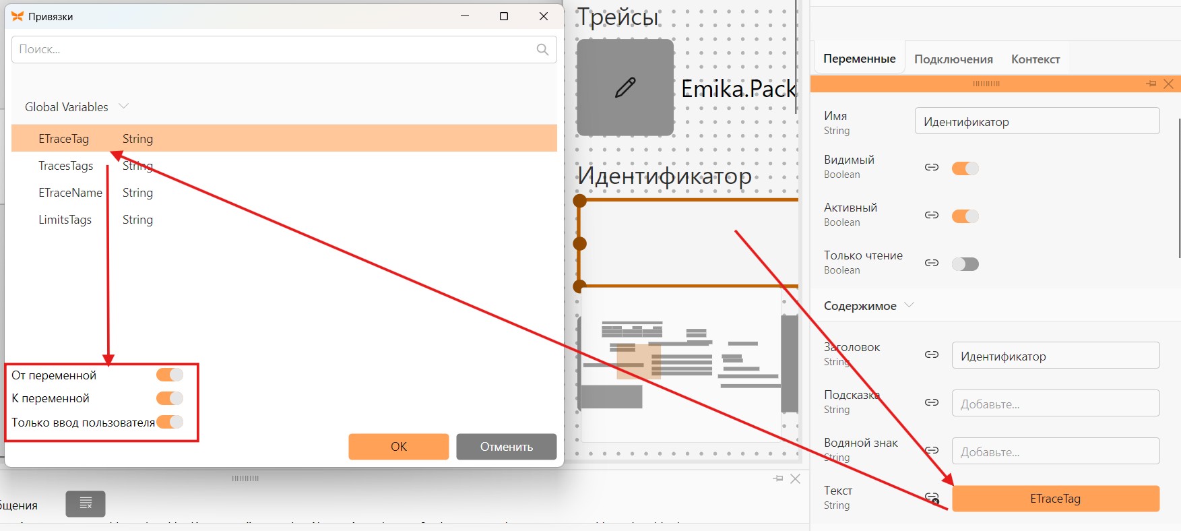Image resolution: width=1181 pixels, height=531 pixels.
Task: Click binding link icon for Видимый
Action: point(932,167)
